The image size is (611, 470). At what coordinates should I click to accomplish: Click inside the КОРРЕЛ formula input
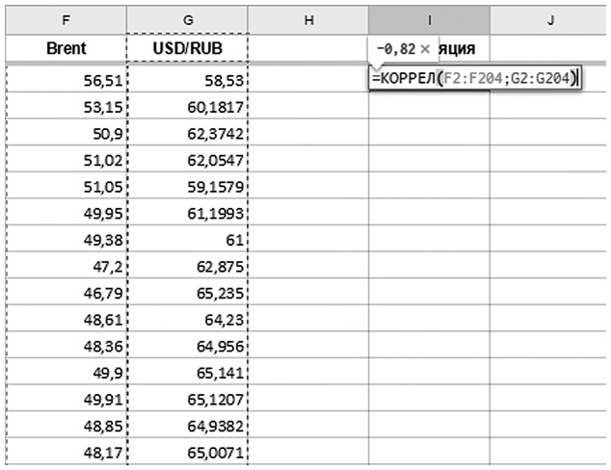(x=474, y=79)
